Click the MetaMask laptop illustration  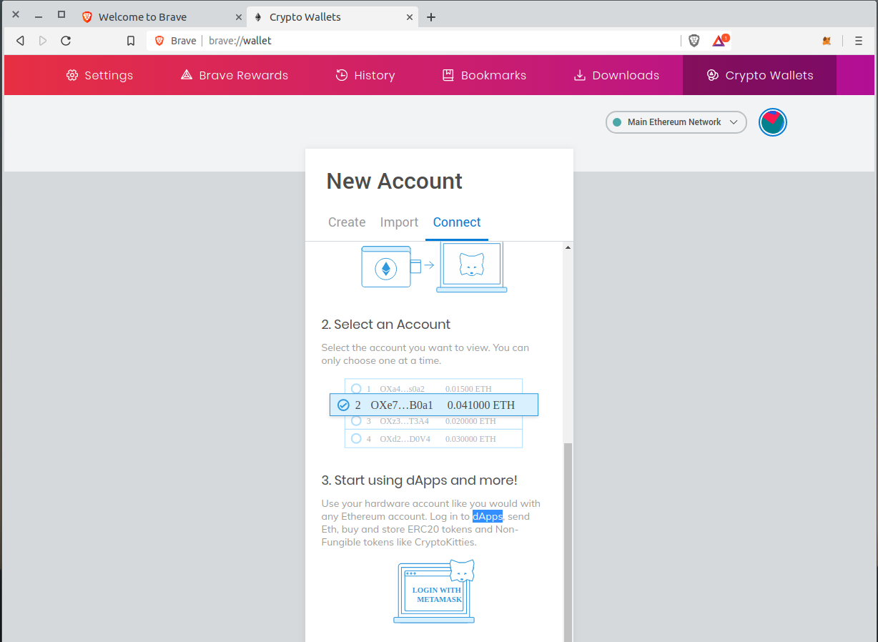[472, 267]
